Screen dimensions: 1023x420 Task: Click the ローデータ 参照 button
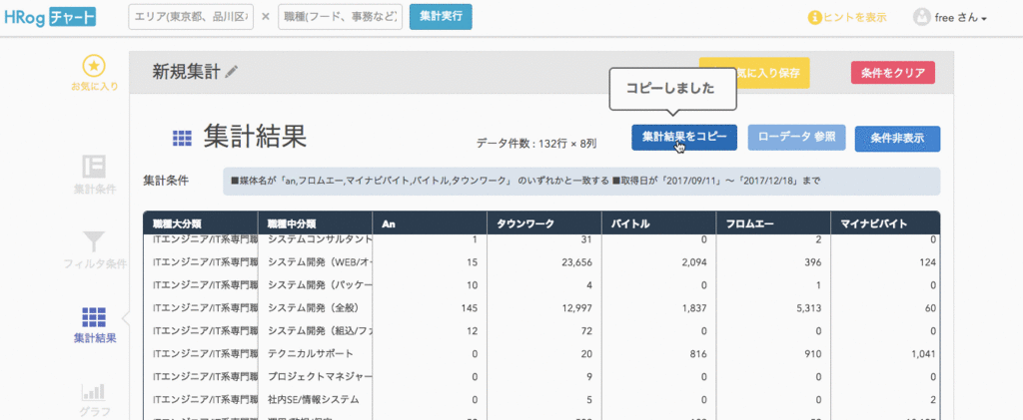[x=796, y=138]
